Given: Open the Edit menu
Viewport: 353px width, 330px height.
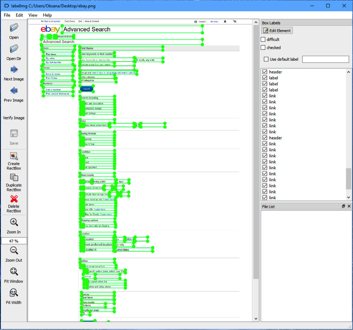Looking at the screenshot, I should (19, 15).
